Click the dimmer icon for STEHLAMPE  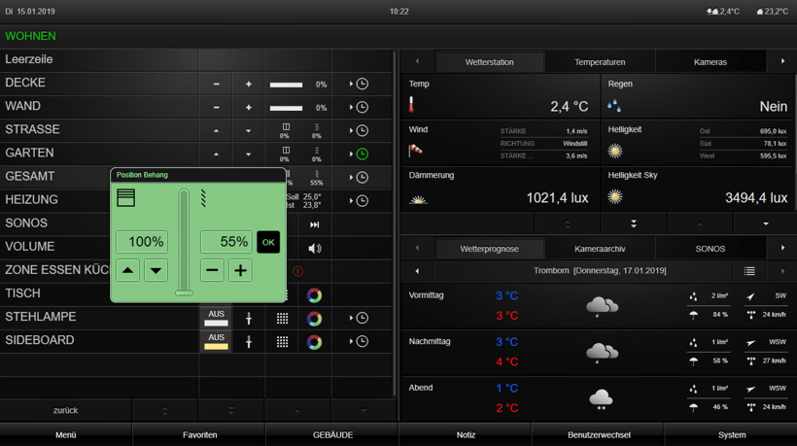click(249, 319)
